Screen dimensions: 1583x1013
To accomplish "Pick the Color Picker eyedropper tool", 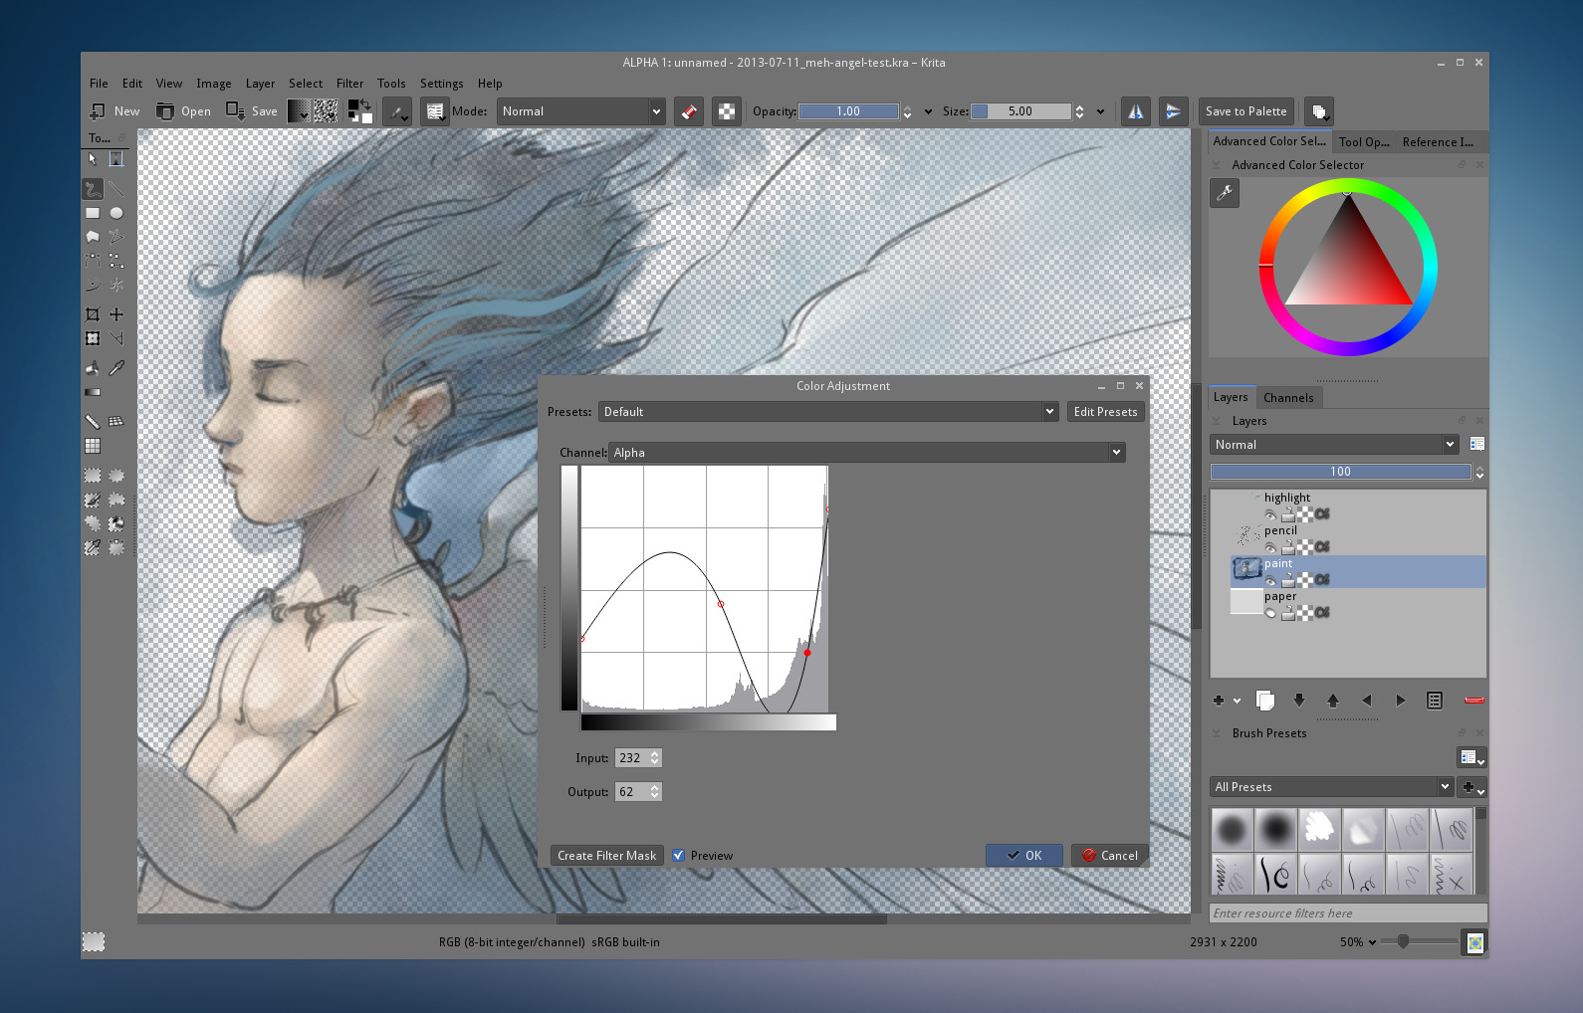I will (x=116, y=368).
